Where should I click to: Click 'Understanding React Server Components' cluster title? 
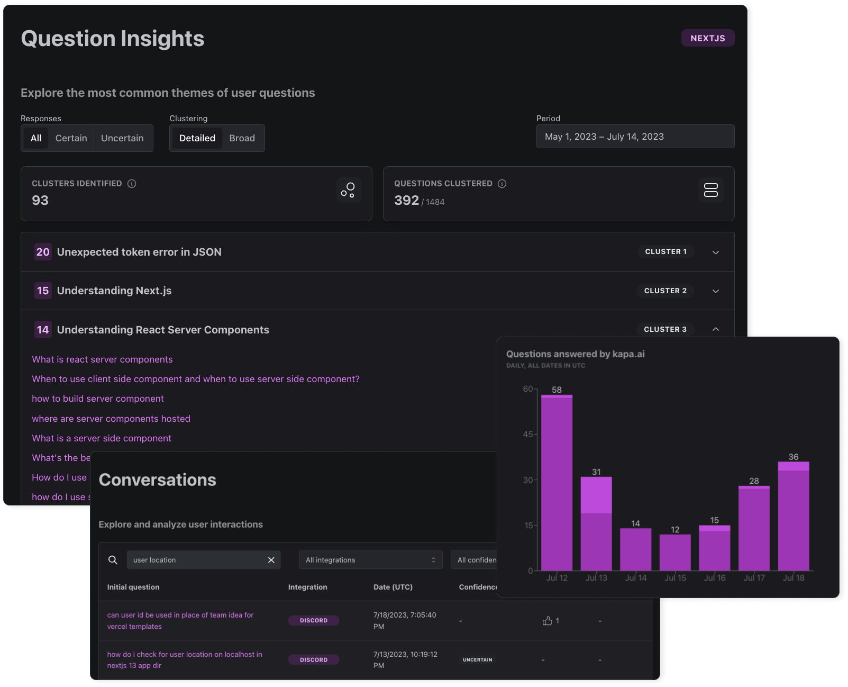point(163,330)
